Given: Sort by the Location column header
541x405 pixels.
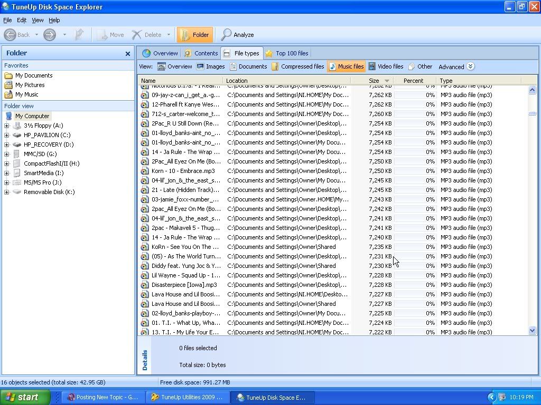Looking at the screenshot, I should (x=287, y=81).
